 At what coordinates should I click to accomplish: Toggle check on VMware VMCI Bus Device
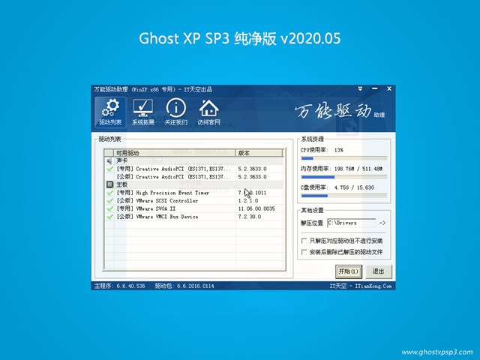pos(109,217)
